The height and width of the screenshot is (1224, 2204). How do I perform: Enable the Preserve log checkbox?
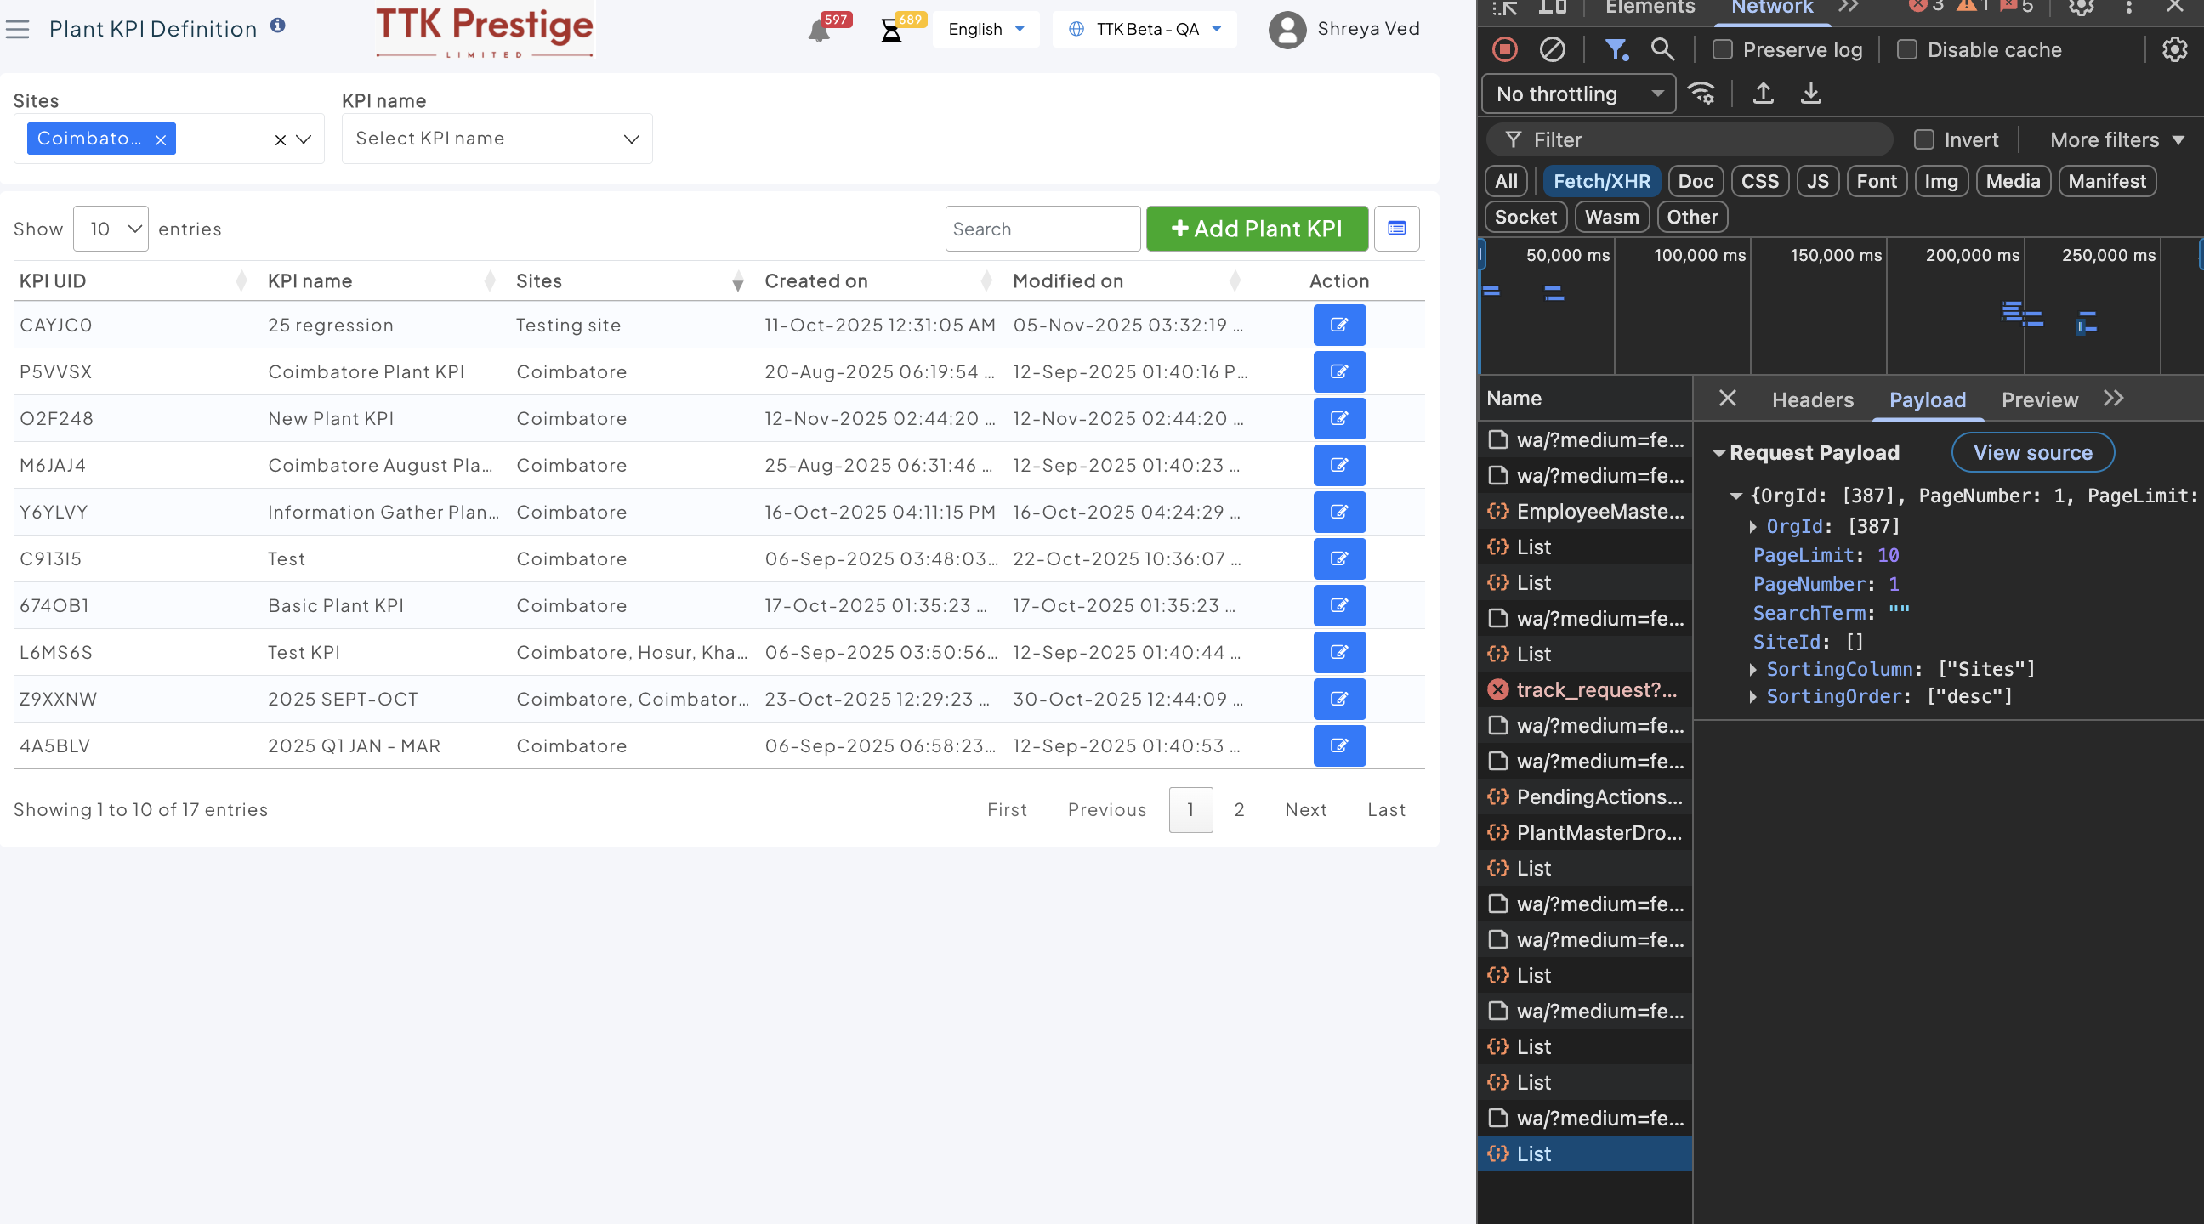point(1723,49)
